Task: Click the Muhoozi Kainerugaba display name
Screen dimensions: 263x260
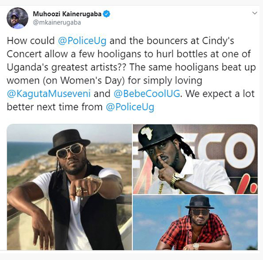Action: coord(67,14)
